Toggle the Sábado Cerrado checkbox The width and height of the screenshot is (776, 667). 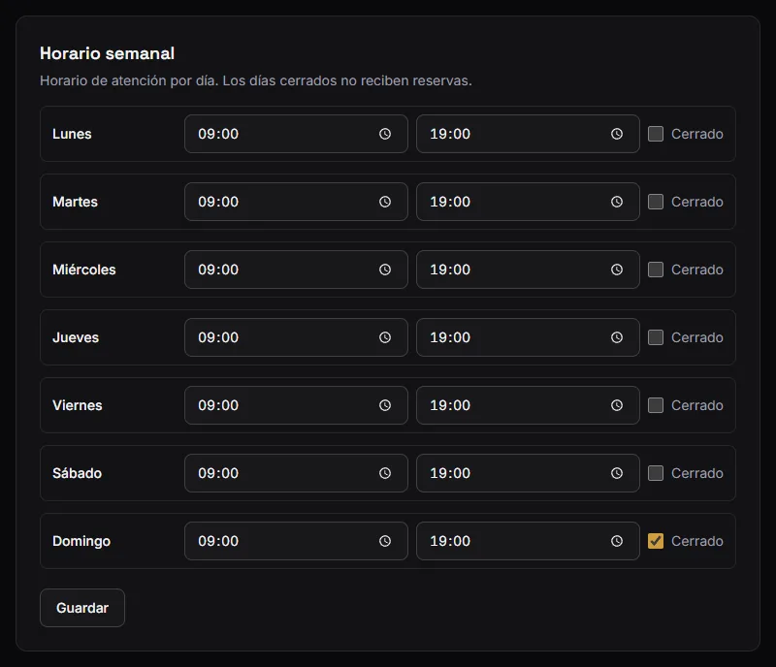pos(656,473)
